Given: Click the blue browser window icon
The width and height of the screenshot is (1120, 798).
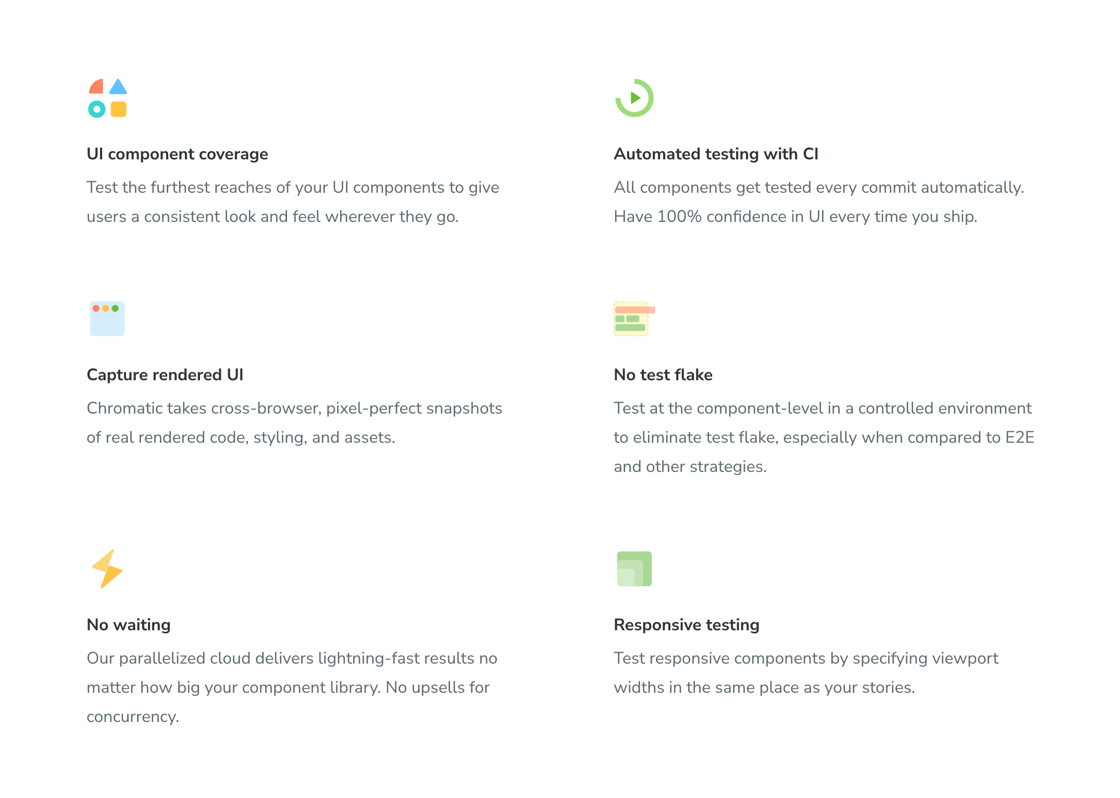Looking at the screenshot, I should point(107,319).
